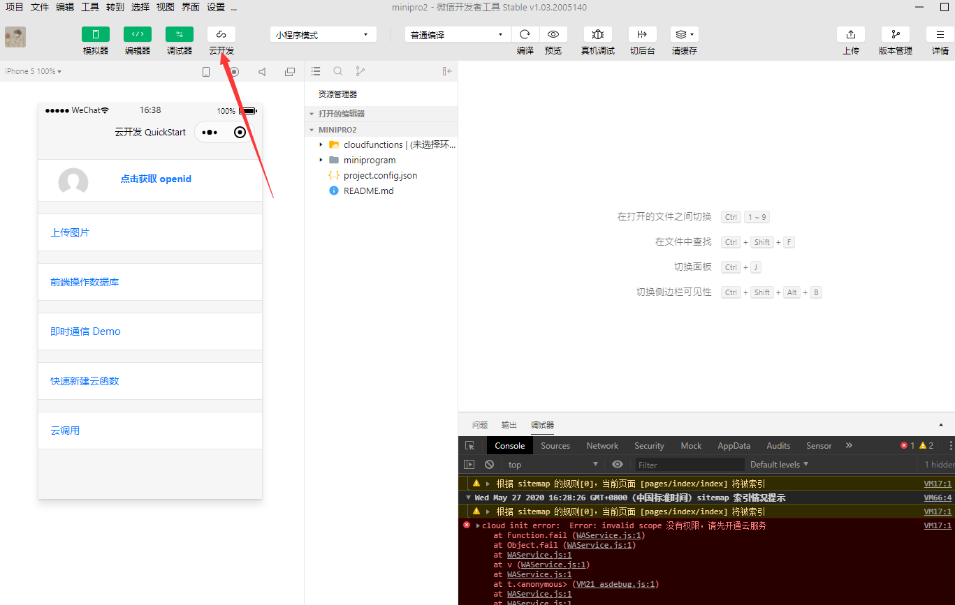This screenshot has height=605, width=955.
Task: Toggle the Editor (编辑器) panel button
Action: pos(138,34)
